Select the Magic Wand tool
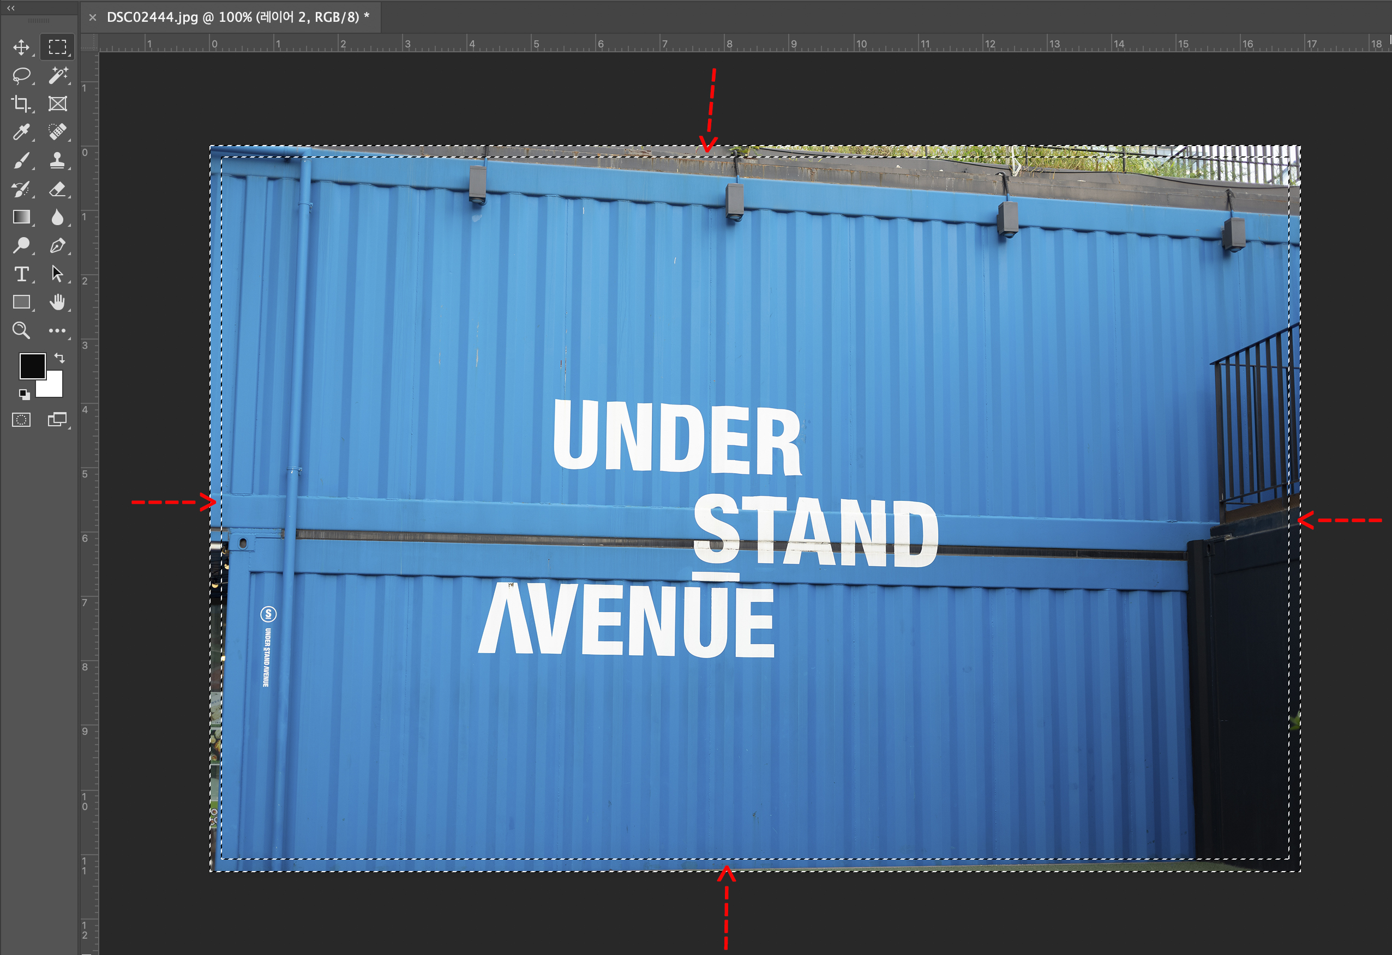Viewport: 1392px width, 955px height. (x=57, y=75)
